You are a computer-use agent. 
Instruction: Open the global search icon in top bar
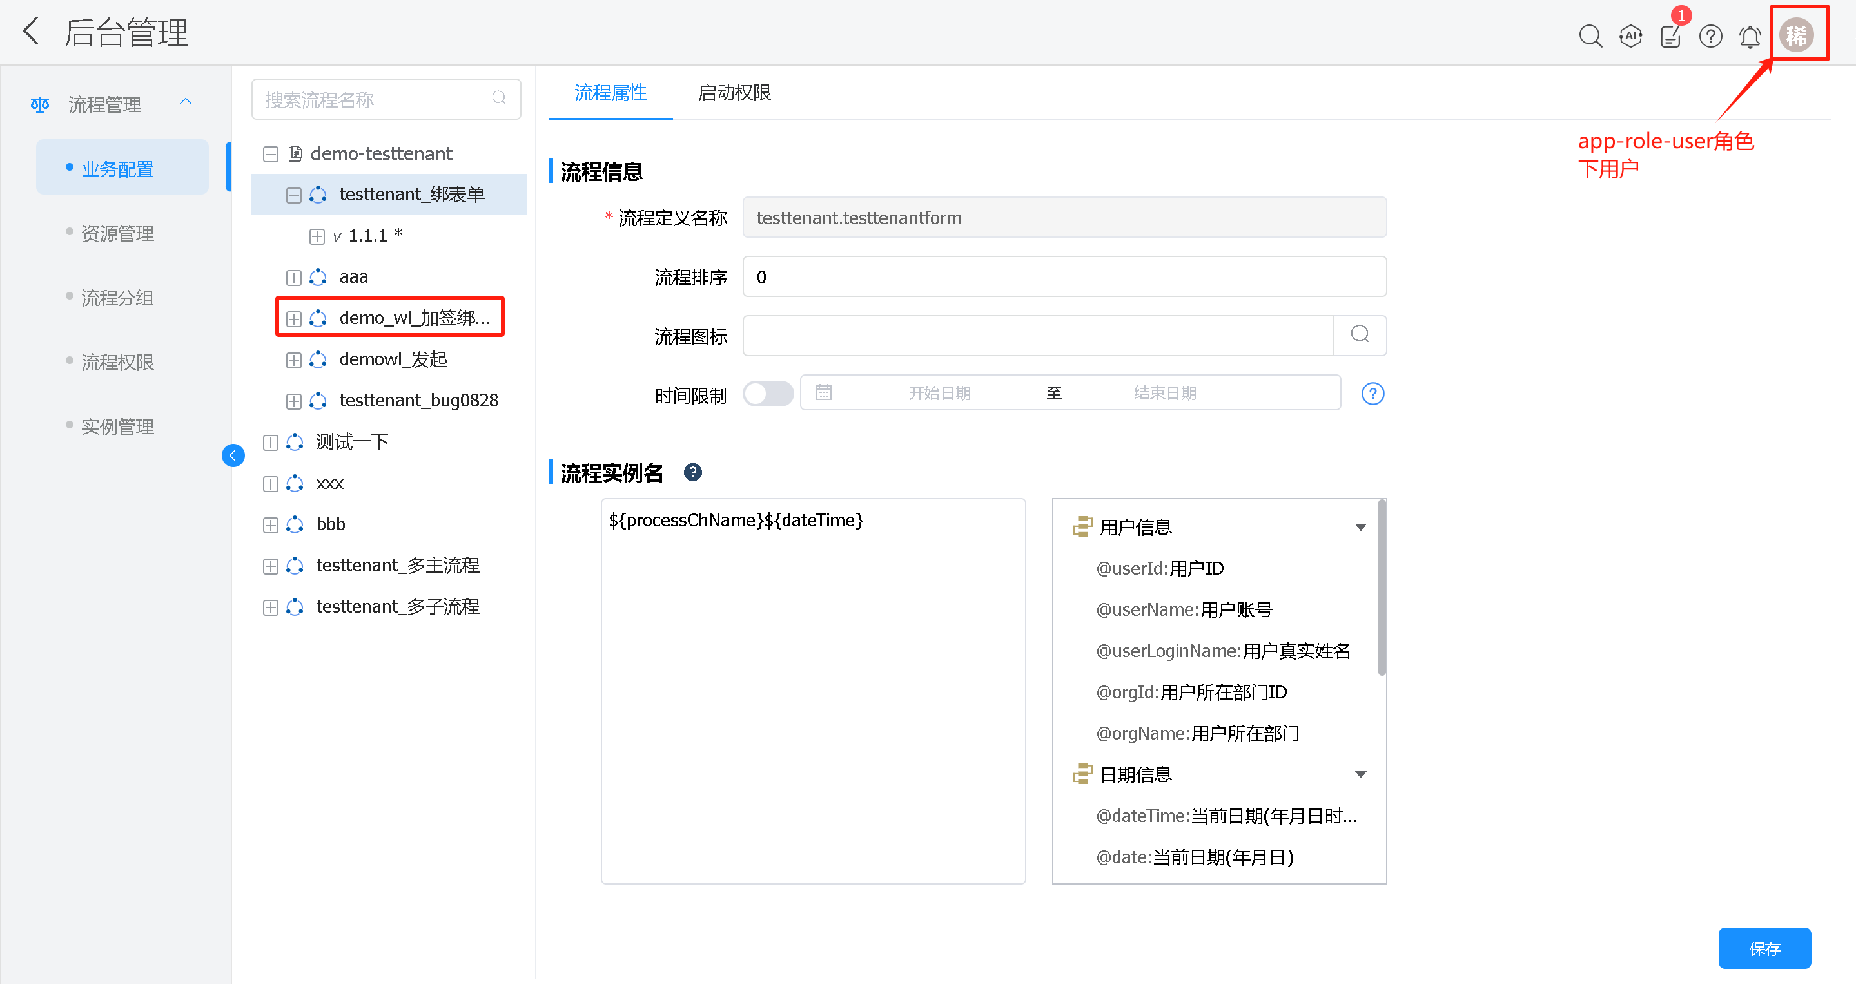click(x=1590, y=35)
